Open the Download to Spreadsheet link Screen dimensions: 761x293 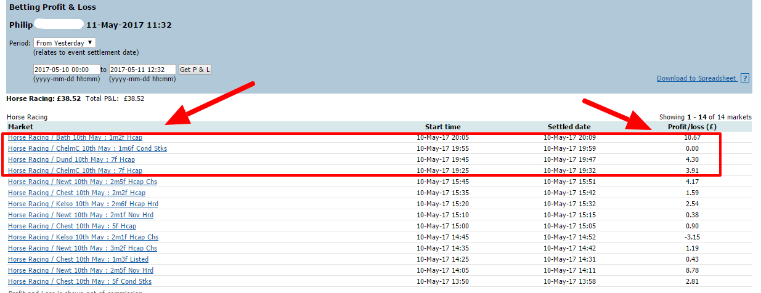click(696, 78)
